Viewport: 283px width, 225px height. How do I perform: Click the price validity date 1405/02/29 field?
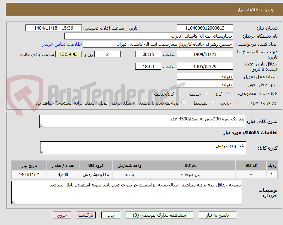pos(205,66)
